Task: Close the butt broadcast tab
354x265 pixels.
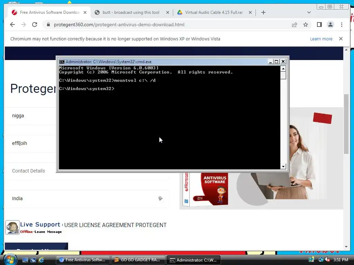Action: 168,12
